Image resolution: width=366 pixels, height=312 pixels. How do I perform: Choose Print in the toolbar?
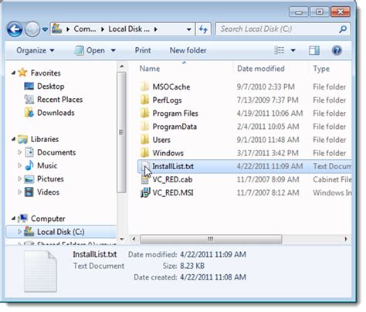[x=143, y=50]
